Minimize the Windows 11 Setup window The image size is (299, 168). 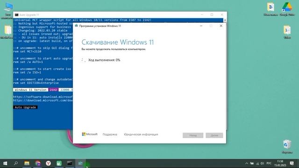click(201, 26)
